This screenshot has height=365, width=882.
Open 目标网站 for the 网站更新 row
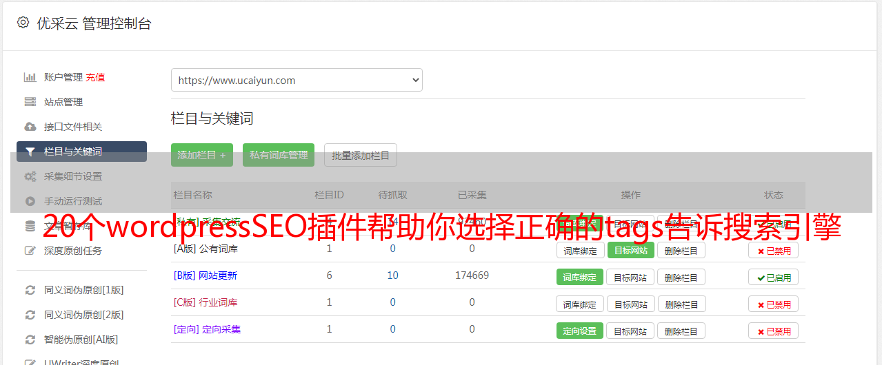pos(630,277)
